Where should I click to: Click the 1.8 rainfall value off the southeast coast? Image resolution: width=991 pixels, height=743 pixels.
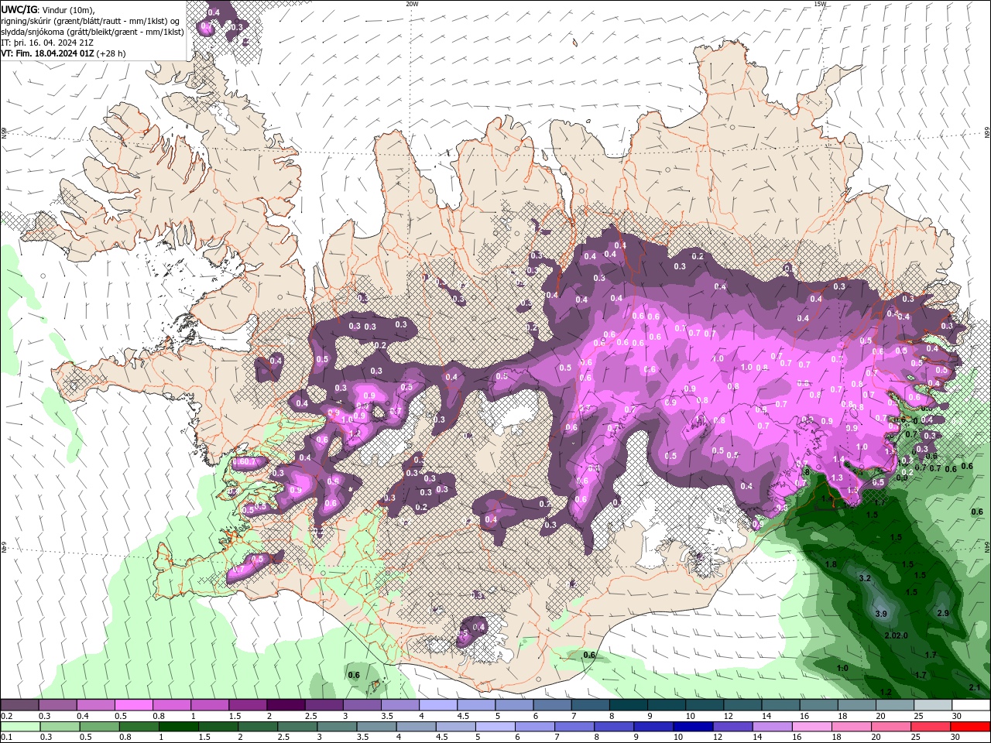831,564
